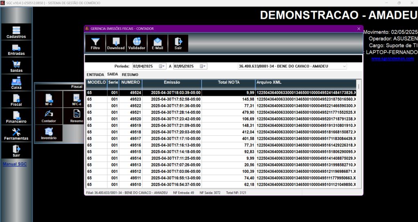Click the table vertical scrollbar
This screenshot has width=418, height=222.
pyautogui.click(x=359, y=134)
